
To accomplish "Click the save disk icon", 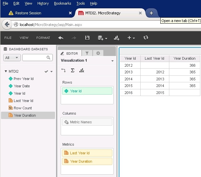I will point(87,38).
